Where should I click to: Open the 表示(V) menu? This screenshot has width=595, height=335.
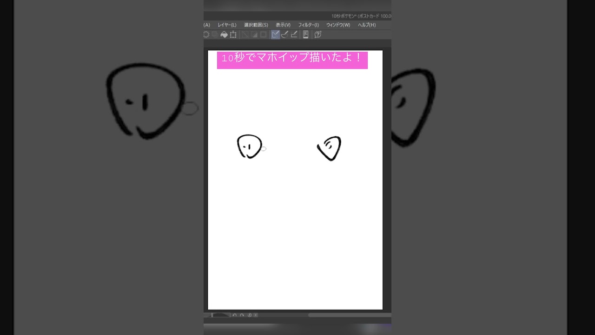(283, 25)
